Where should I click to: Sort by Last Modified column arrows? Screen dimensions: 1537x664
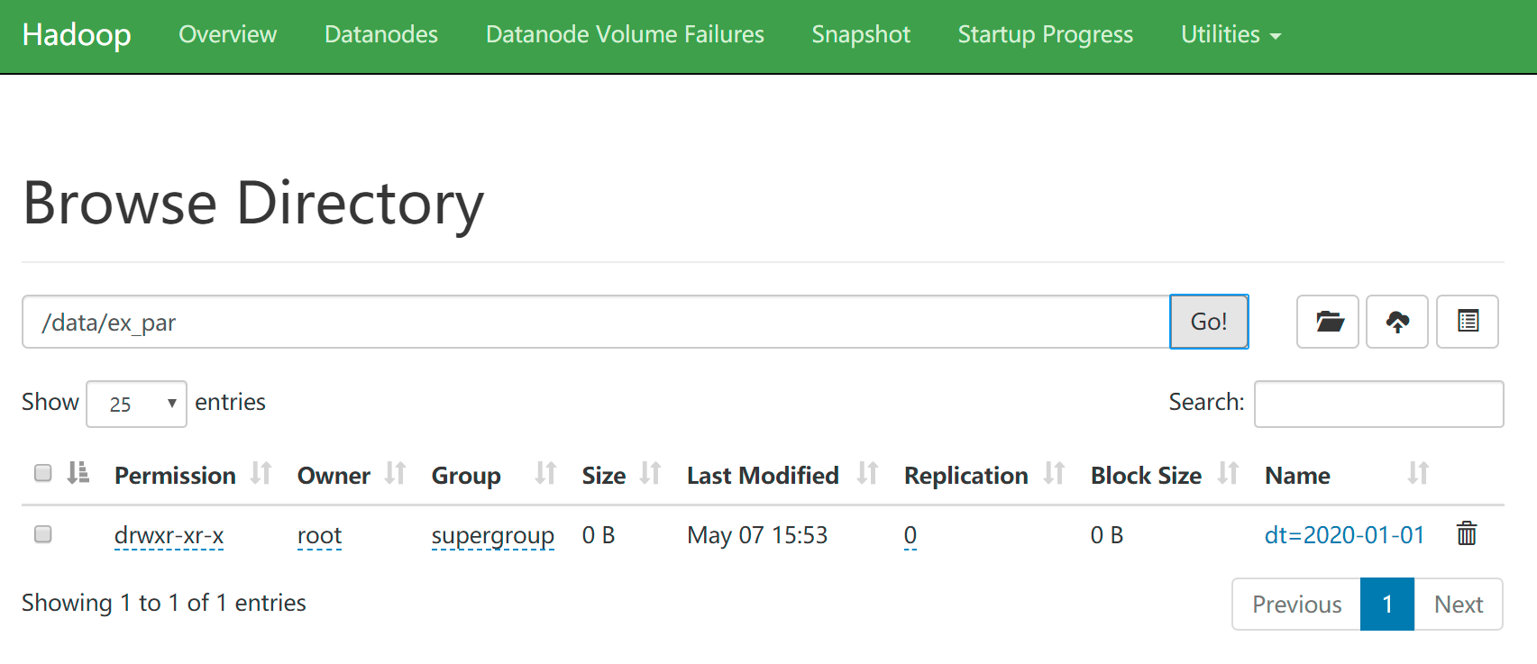867,473
